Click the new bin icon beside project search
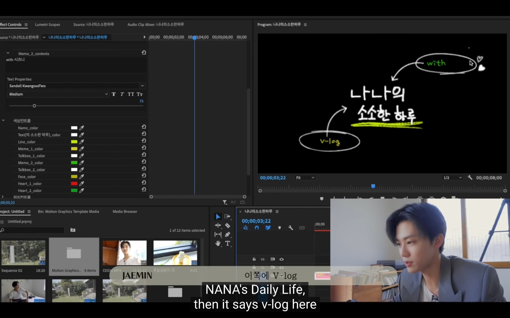 click(x=73, y=230)
